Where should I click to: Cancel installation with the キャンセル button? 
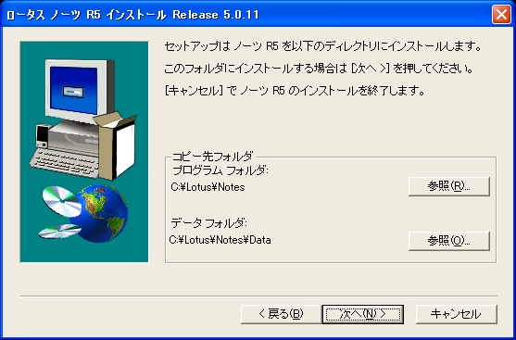click(457, 314)
